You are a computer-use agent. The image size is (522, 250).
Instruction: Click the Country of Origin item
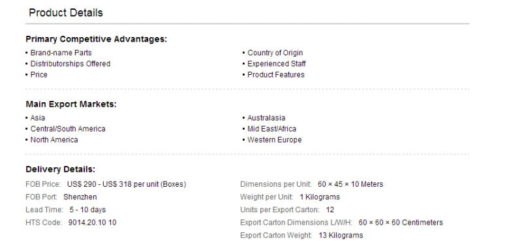275,53
